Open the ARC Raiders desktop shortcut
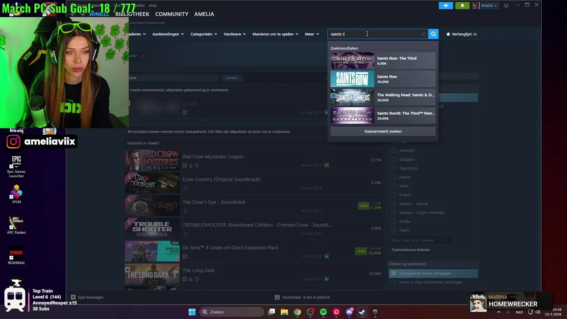The width and height of the screenshot is (567, 319). pyautogui.click(x=16, y=225)
